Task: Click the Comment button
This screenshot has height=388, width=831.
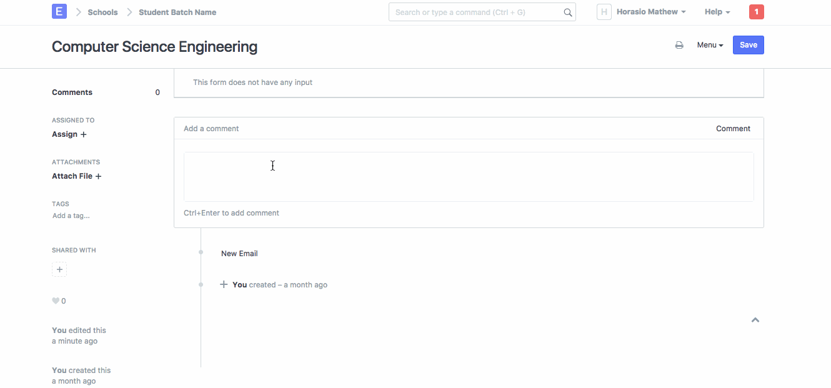Action: (733, 129)
